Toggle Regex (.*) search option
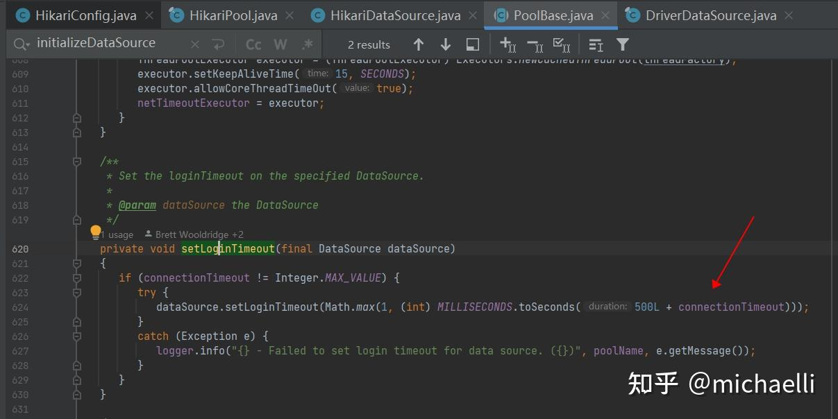This screenshot has height=419, width=838. (x=307, y=44)
